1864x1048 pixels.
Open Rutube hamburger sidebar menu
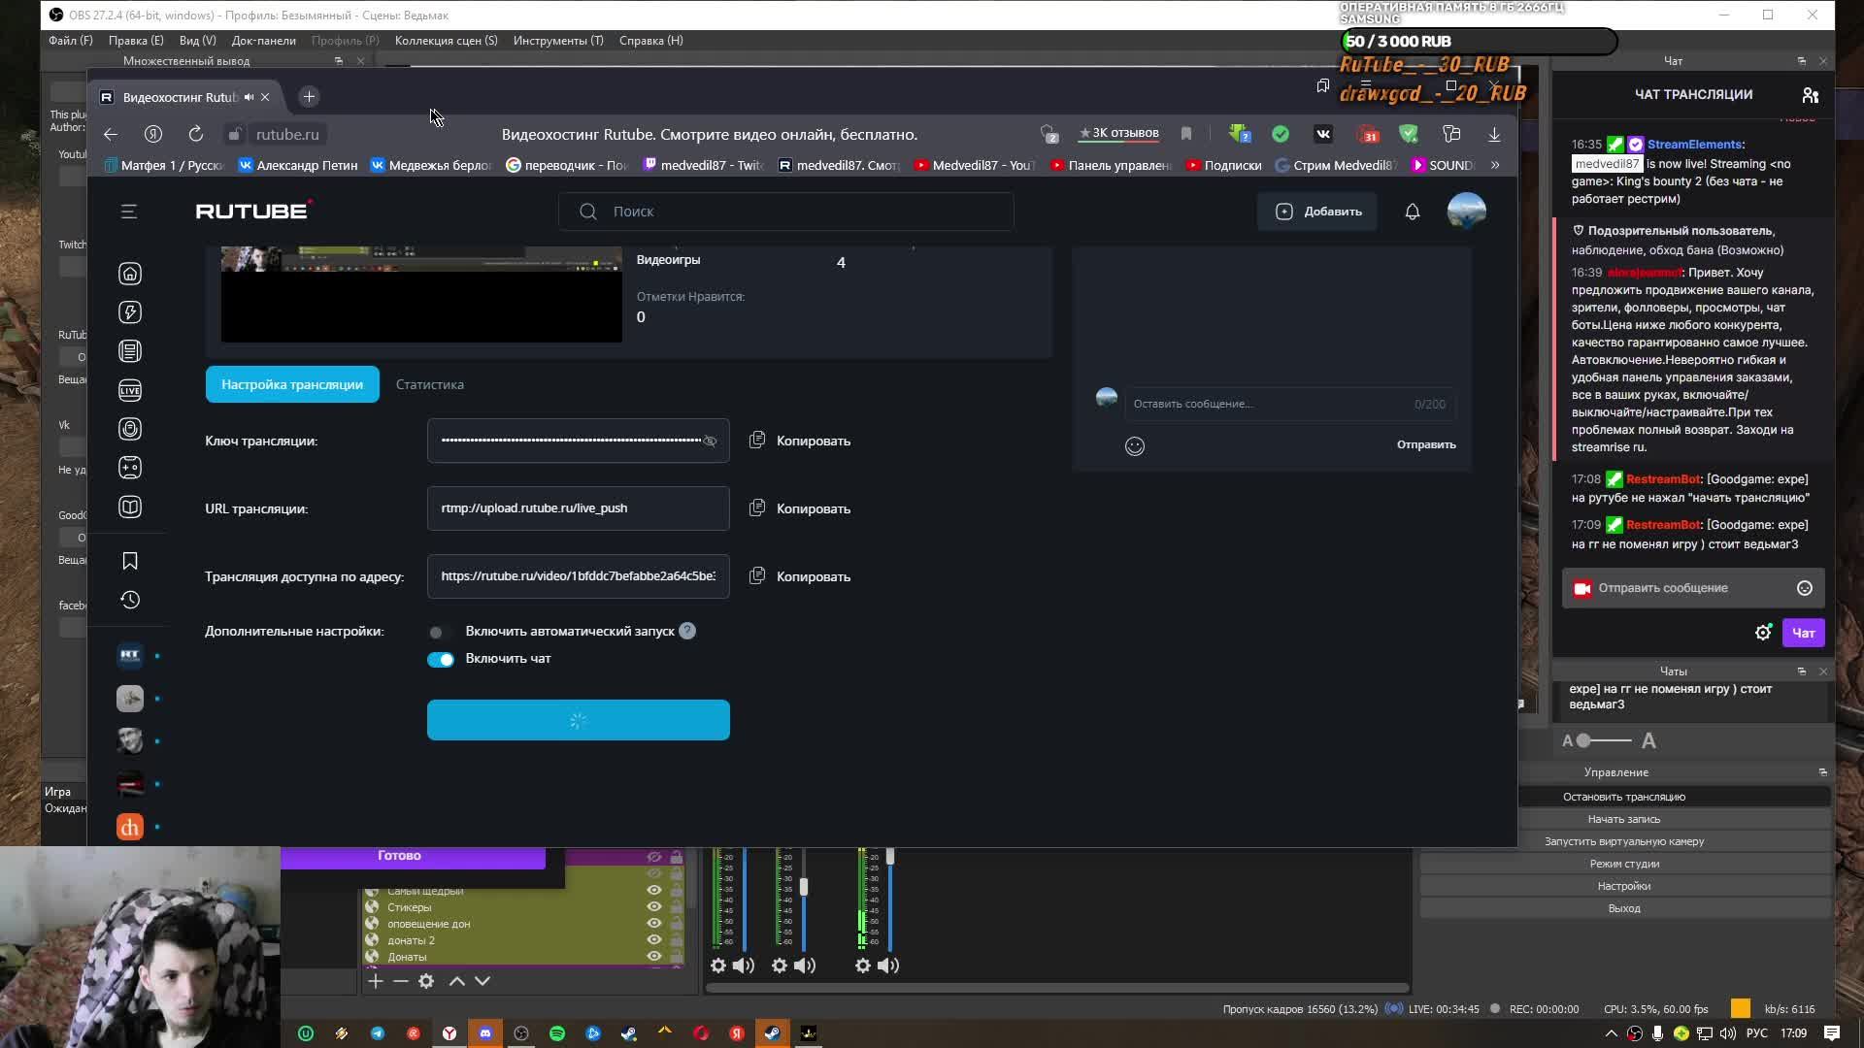129,212
